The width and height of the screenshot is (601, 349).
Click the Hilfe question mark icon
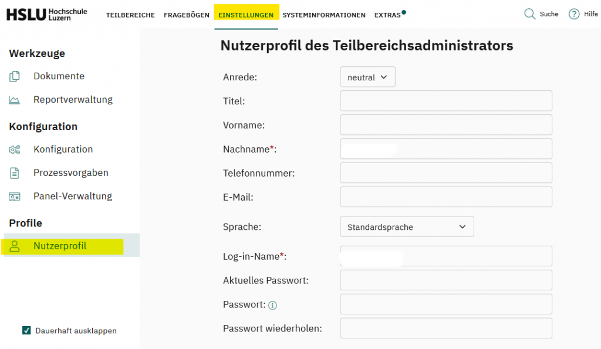[x=574, y=14]
